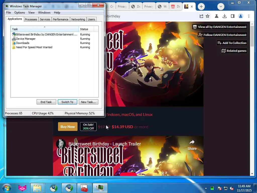Click the Downloads folder icon in the task list
Screen dimensions: 257x193
click(14, 43)
